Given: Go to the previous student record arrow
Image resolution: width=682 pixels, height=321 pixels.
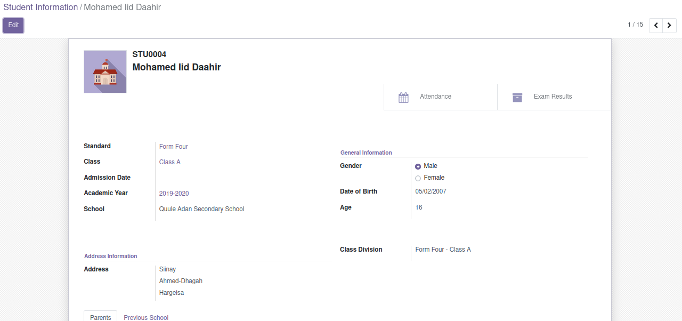Looking at the screenshot, I should point(656,26).
